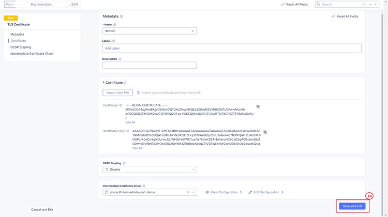Switch to the Documentation tab
This screenshot has width=388, height=217.
41,4
